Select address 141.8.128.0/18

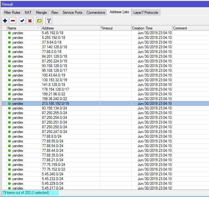54,85
